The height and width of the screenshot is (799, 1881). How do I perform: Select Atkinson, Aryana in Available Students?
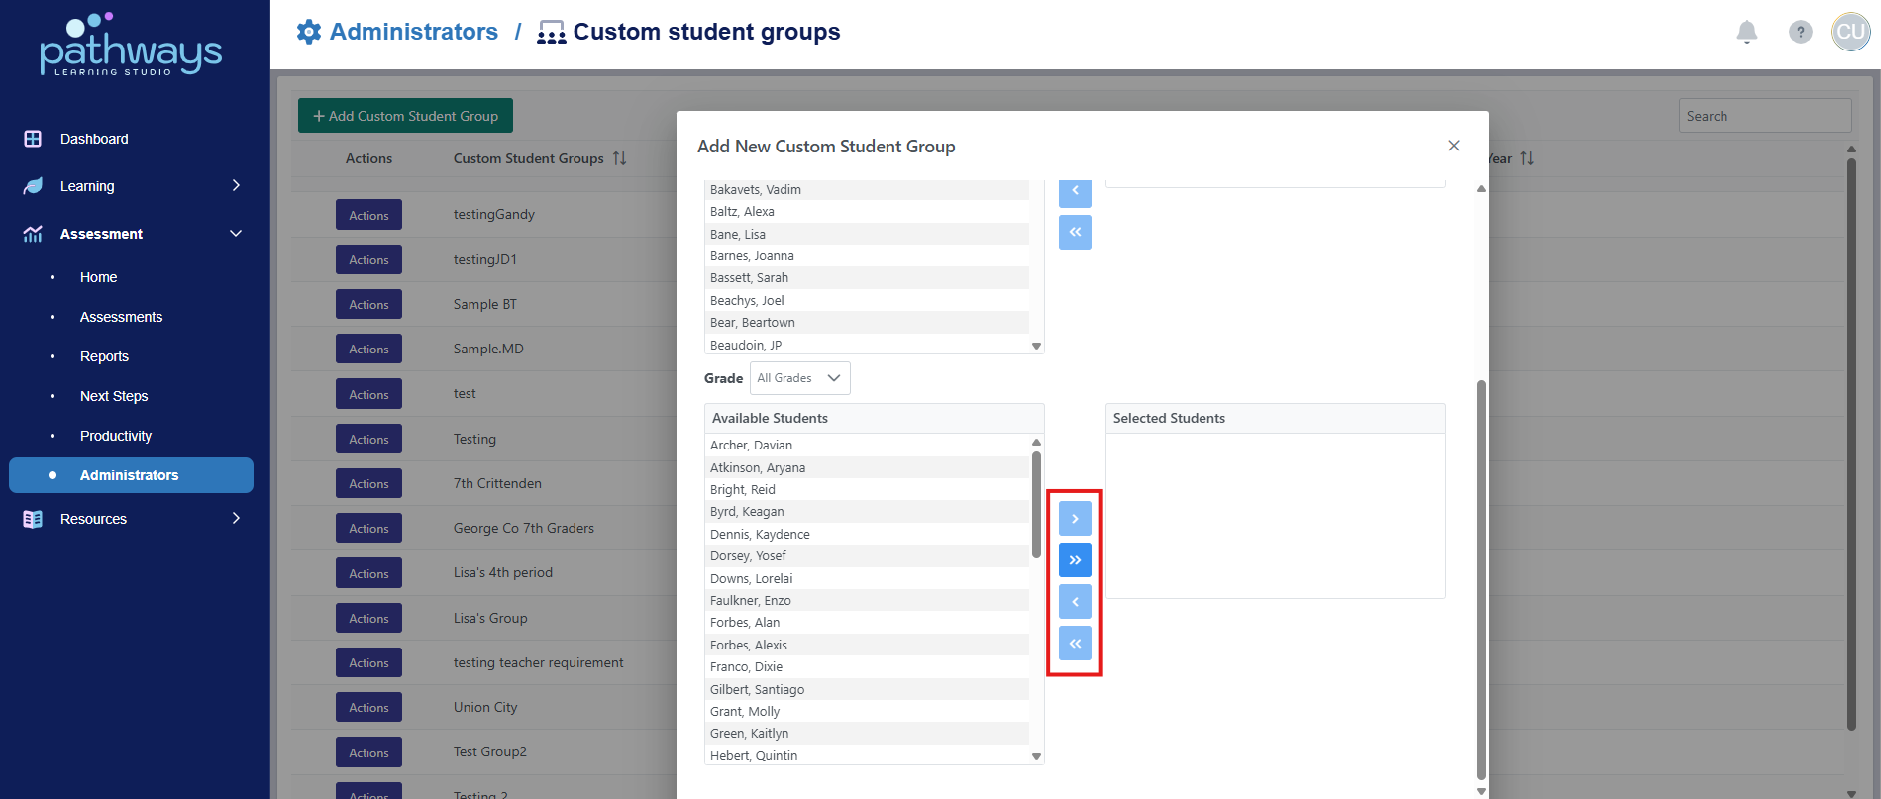(758, 467)
